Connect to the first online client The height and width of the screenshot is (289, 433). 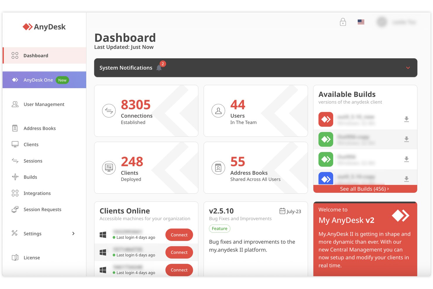(x=179, y=235)
